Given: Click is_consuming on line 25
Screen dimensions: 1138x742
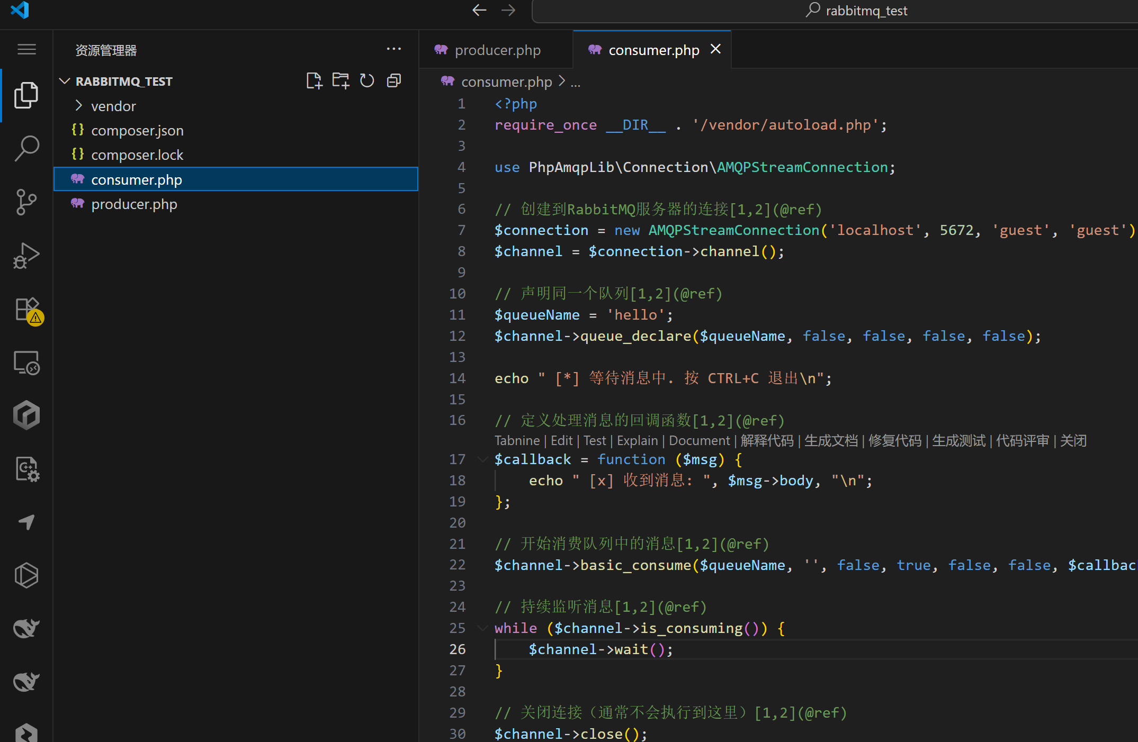Looking at the screenshot, I should [692, 628].
